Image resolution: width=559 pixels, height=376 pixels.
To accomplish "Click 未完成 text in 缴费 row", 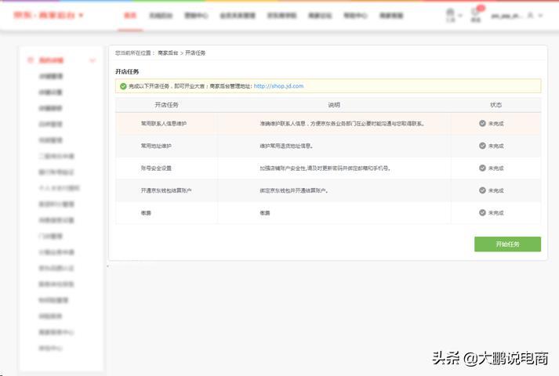I will 496,213.
